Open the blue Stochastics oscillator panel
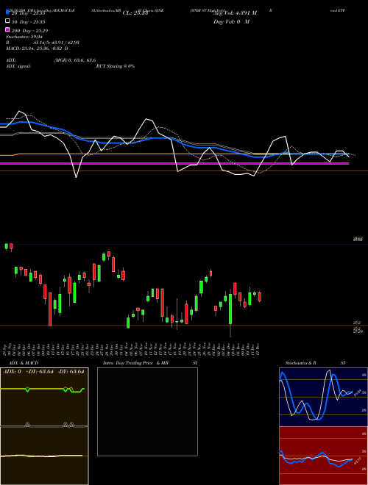The image size is (368, 485). [323, 397]
